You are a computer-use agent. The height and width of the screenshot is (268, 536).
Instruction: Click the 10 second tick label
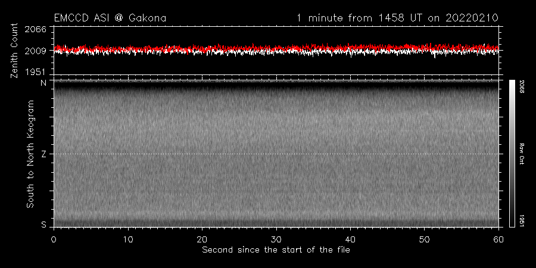pos(128,239)
